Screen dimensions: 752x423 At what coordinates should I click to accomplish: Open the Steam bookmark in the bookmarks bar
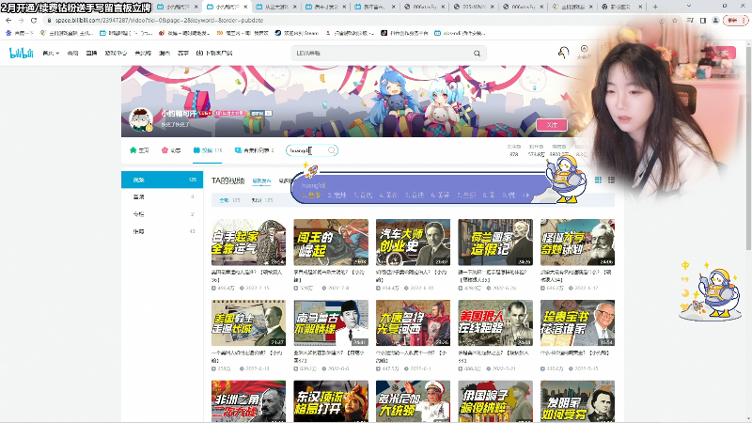point(297,33)
